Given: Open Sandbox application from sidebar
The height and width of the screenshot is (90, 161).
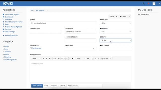Looking at the screenshot, I should tap(8, 29).
